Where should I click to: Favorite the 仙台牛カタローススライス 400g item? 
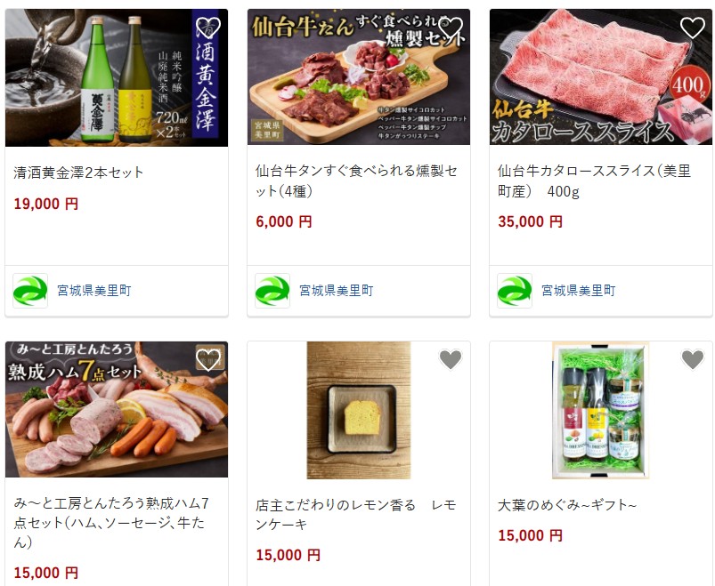pos(693,28)
